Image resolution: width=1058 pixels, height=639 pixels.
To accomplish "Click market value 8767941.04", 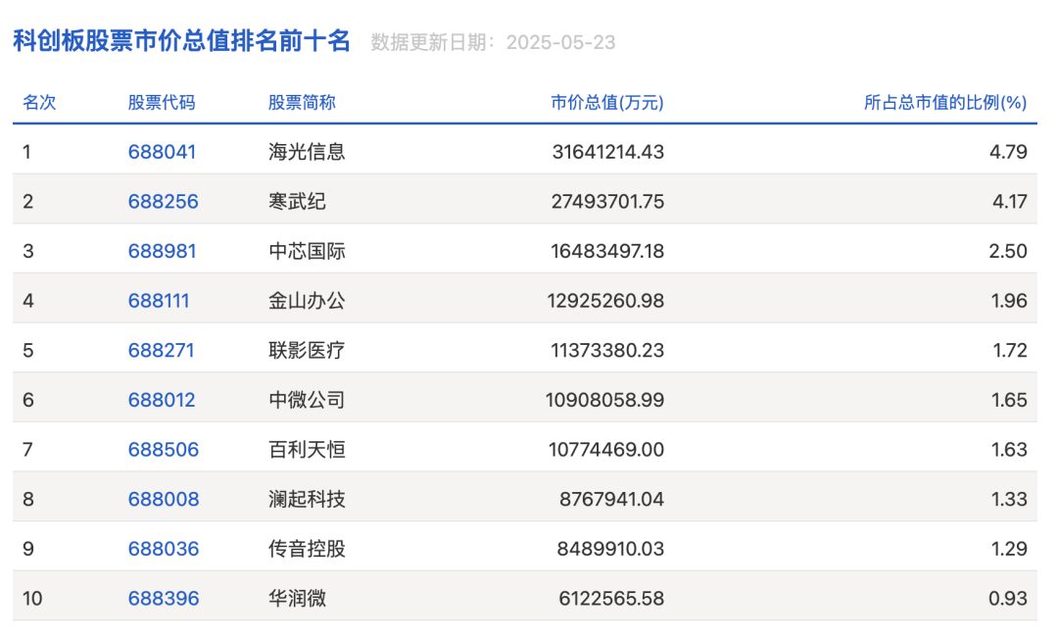I will coord(612,499).
